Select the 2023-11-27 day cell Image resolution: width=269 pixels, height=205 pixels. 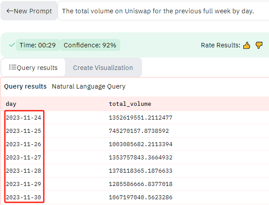pyautogui.click(x=23, y=157)
